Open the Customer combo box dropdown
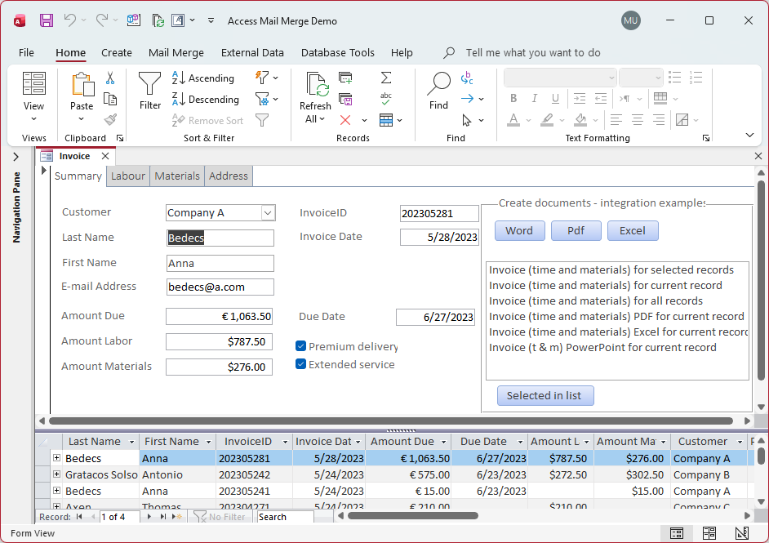Image resolution: width=769 pixels, height=543 pixels. coord(269,211)
